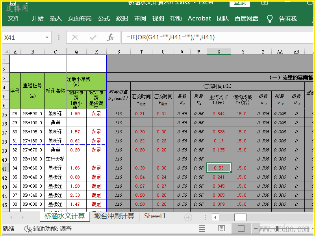Open the Name Box dropdown arrow

tap(47, 37)
